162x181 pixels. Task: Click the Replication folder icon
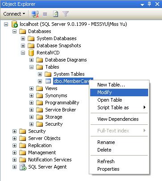23,145
